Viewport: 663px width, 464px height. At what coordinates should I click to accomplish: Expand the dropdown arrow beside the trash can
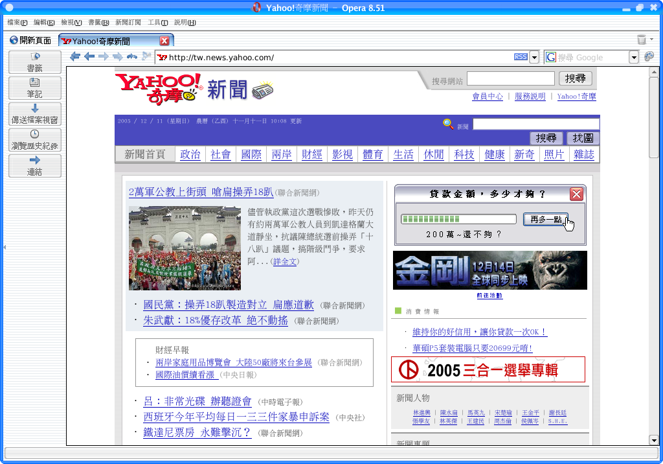click(x=651, y=40)
